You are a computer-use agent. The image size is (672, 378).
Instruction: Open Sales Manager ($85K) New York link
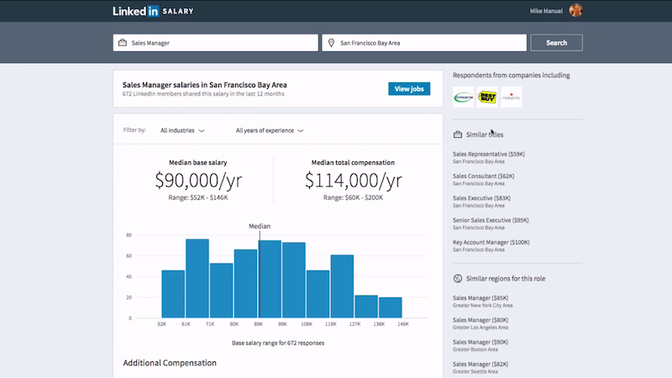click(480, 298)
